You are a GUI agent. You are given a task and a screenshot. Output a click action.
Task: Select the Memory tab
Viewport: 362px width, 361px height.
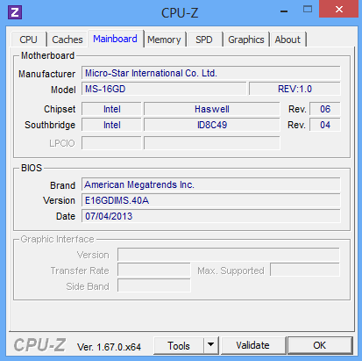[164, 40]
